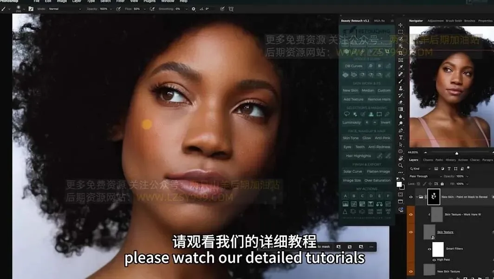The height and width of the screenshot is (279, 494).
Task: Open the Pass Through blend mode dropdown
Action: point(425,176)
